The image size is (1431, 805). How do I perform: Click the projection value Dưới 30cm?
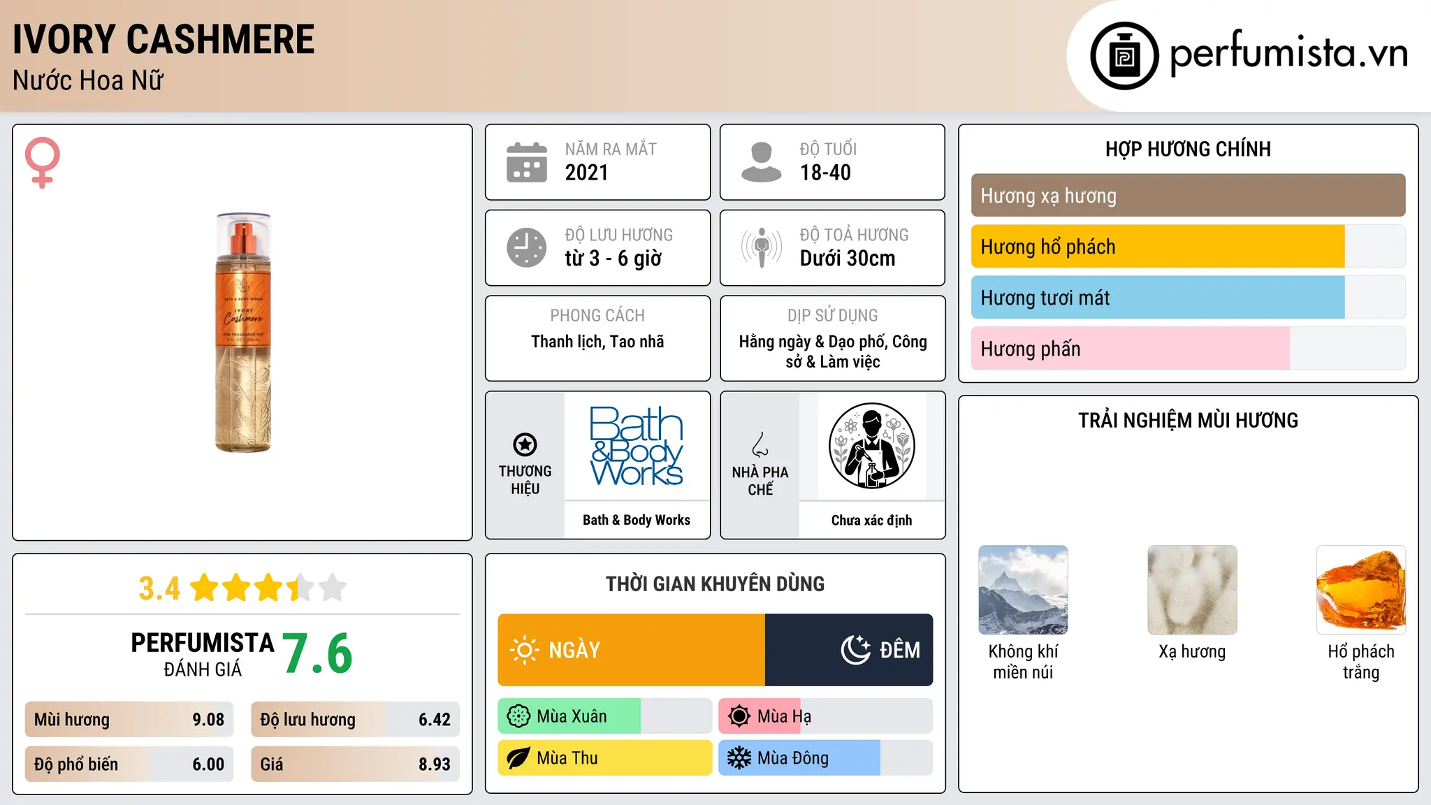click(x=848, y=259)
